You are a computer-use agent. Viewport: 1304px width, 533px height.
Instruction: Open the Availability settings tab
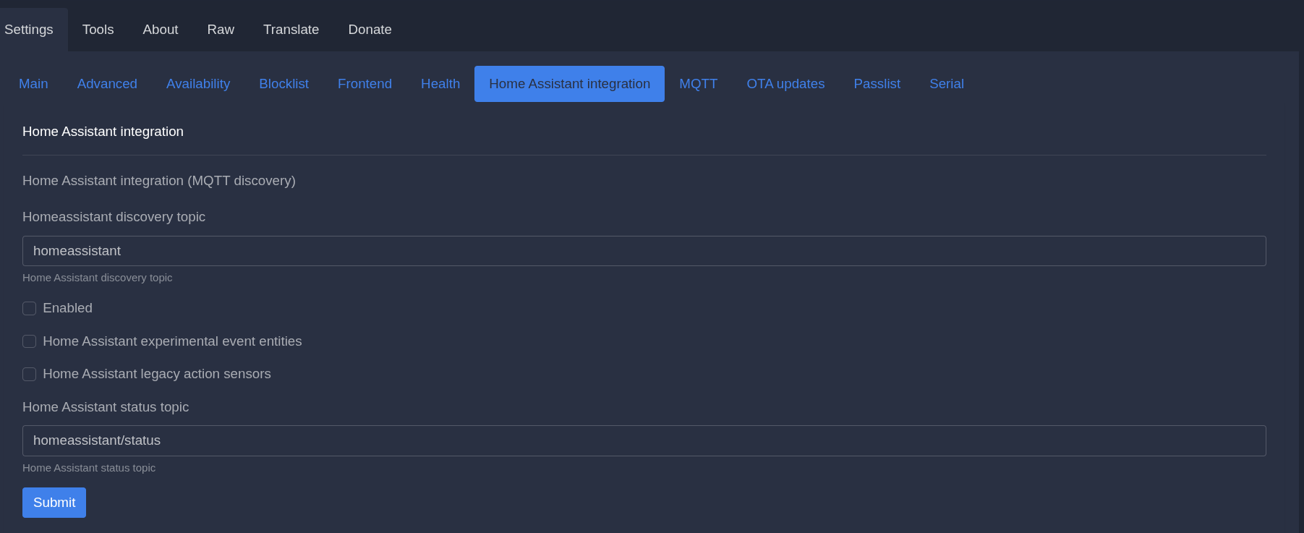pos(198,84)
